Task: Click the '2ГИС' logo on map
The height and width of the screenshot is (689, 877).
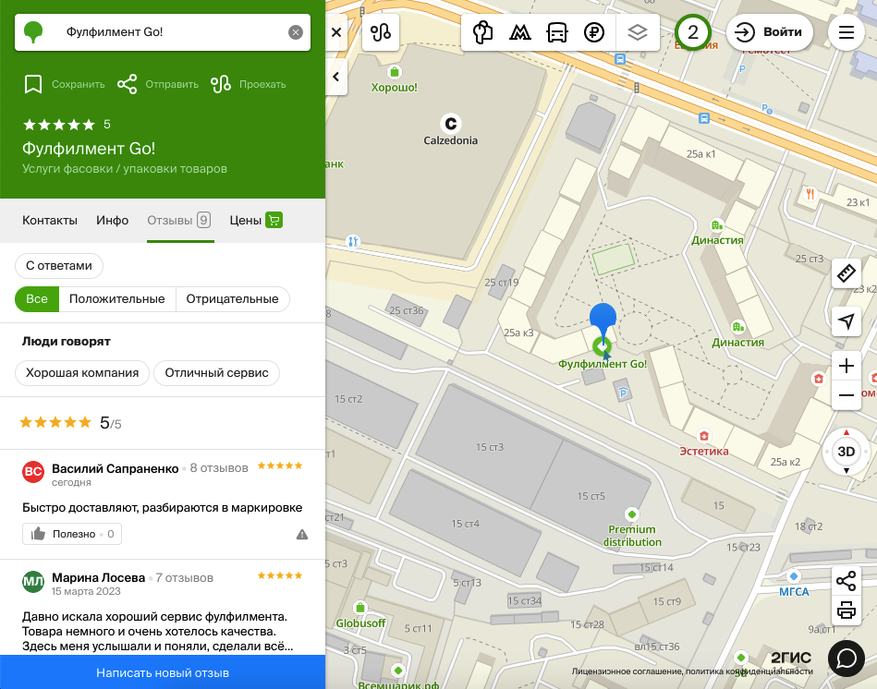Action: tap(791, 658)
